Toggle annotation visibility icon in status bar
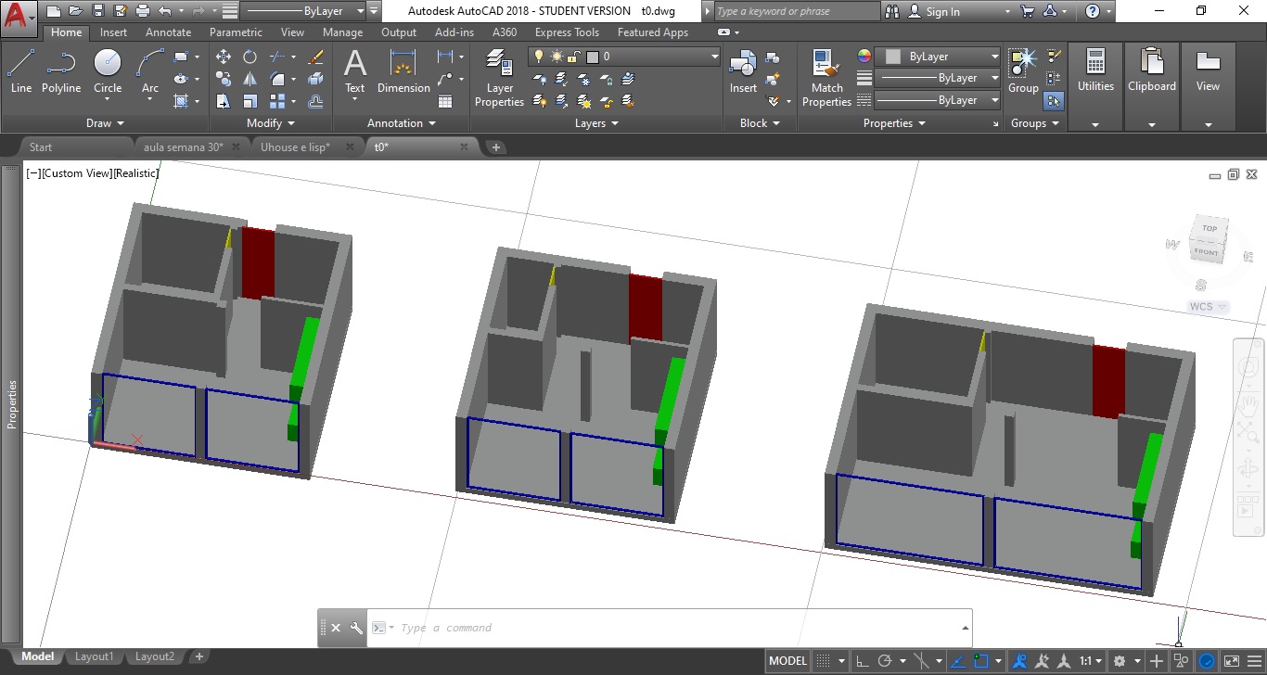1267x675 pixels. tap(1019, 661)
